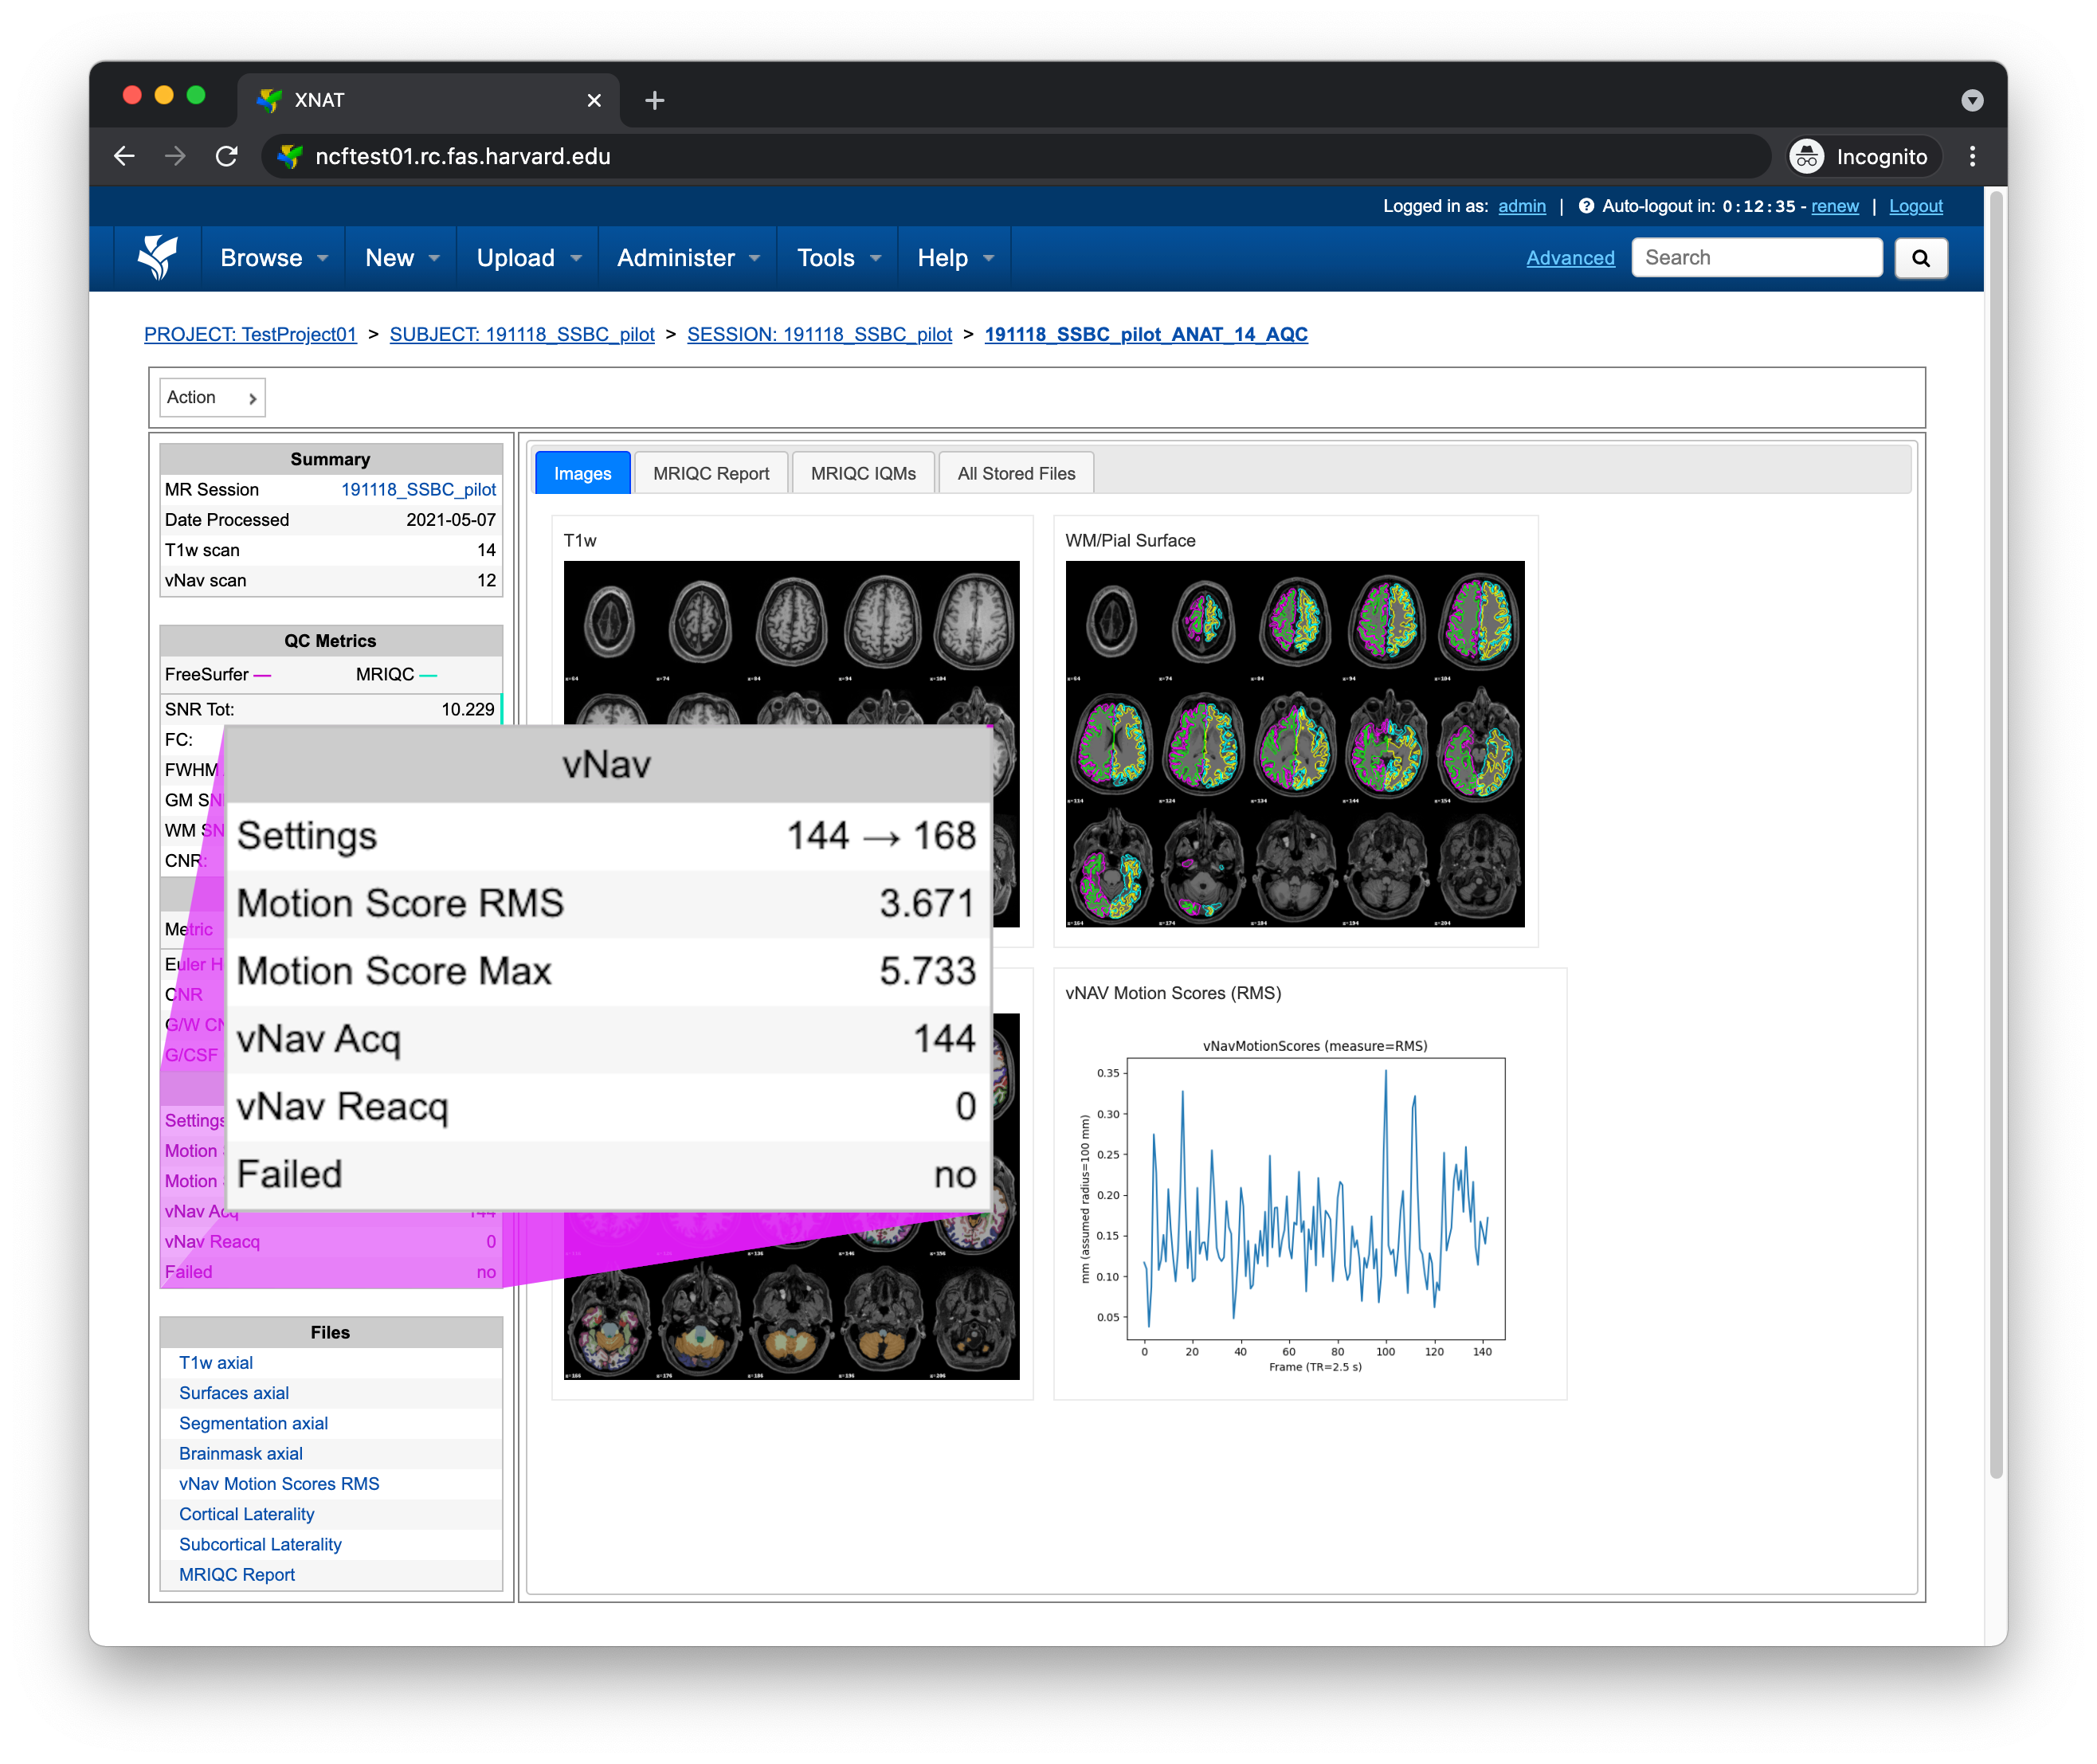Open Surfaces axial file link
This screenshot has width=2097, height=1764.
tap(234, 1392)
